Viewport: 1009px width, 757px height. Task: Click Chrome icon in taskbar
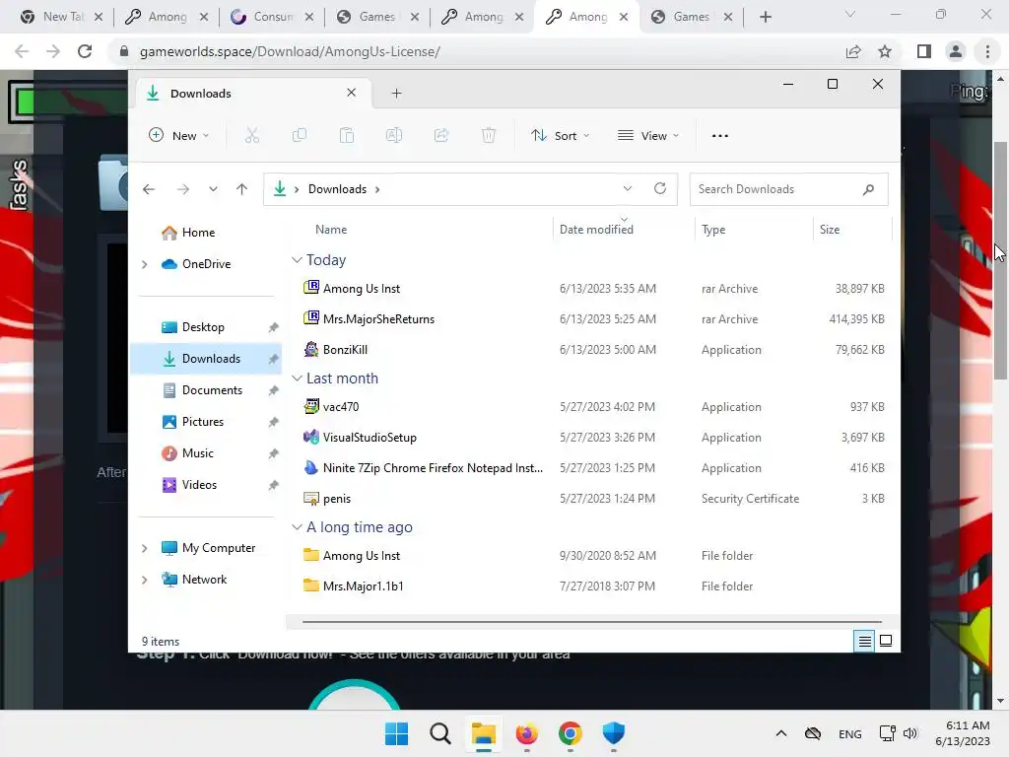pyautogui.click(x=571, y=733)
